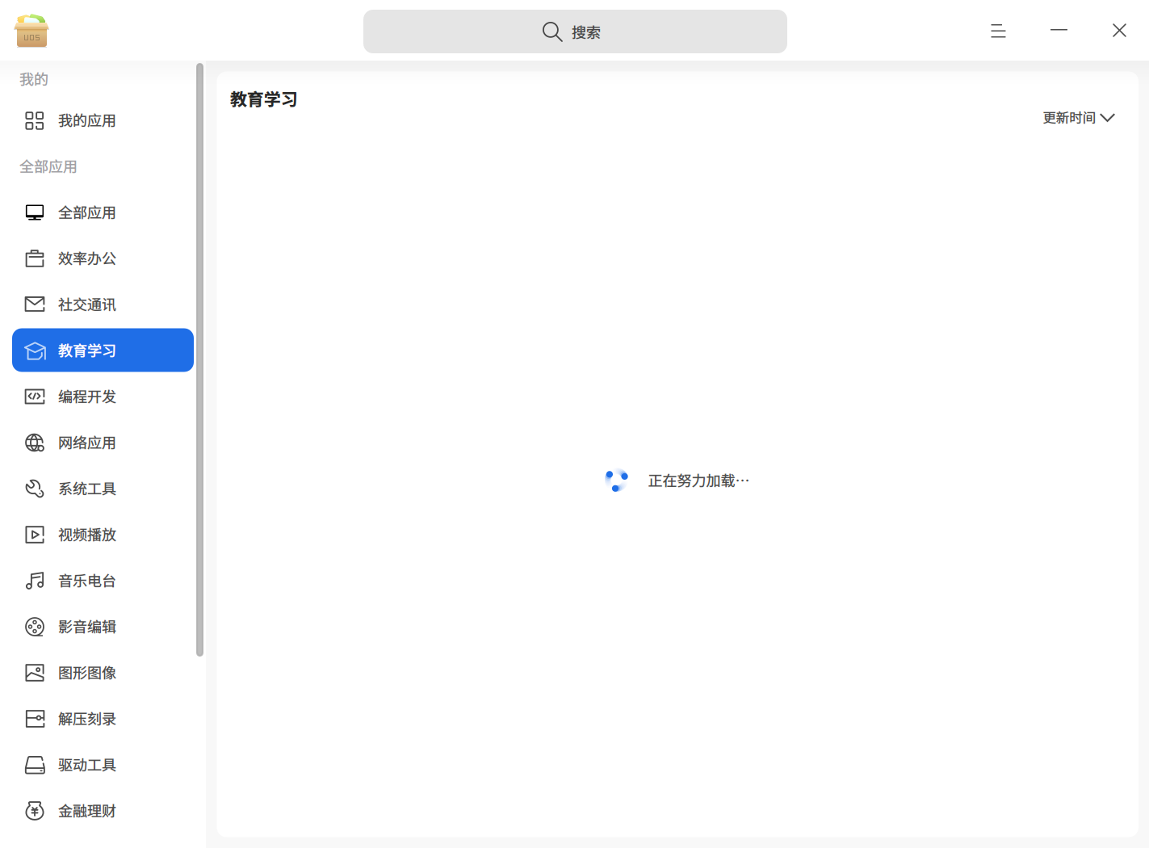Click 金融理财 text in sidebar
The height and width of the screenshot is (848, 1149).
click(87, 812)
